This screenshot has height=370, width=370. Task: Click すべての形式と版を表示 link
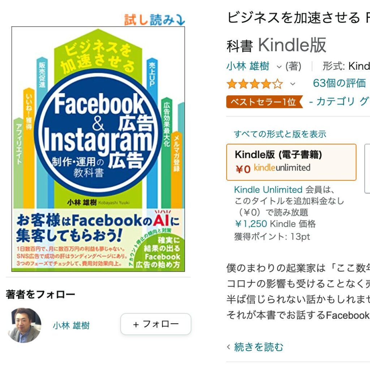tap(280, 134)
